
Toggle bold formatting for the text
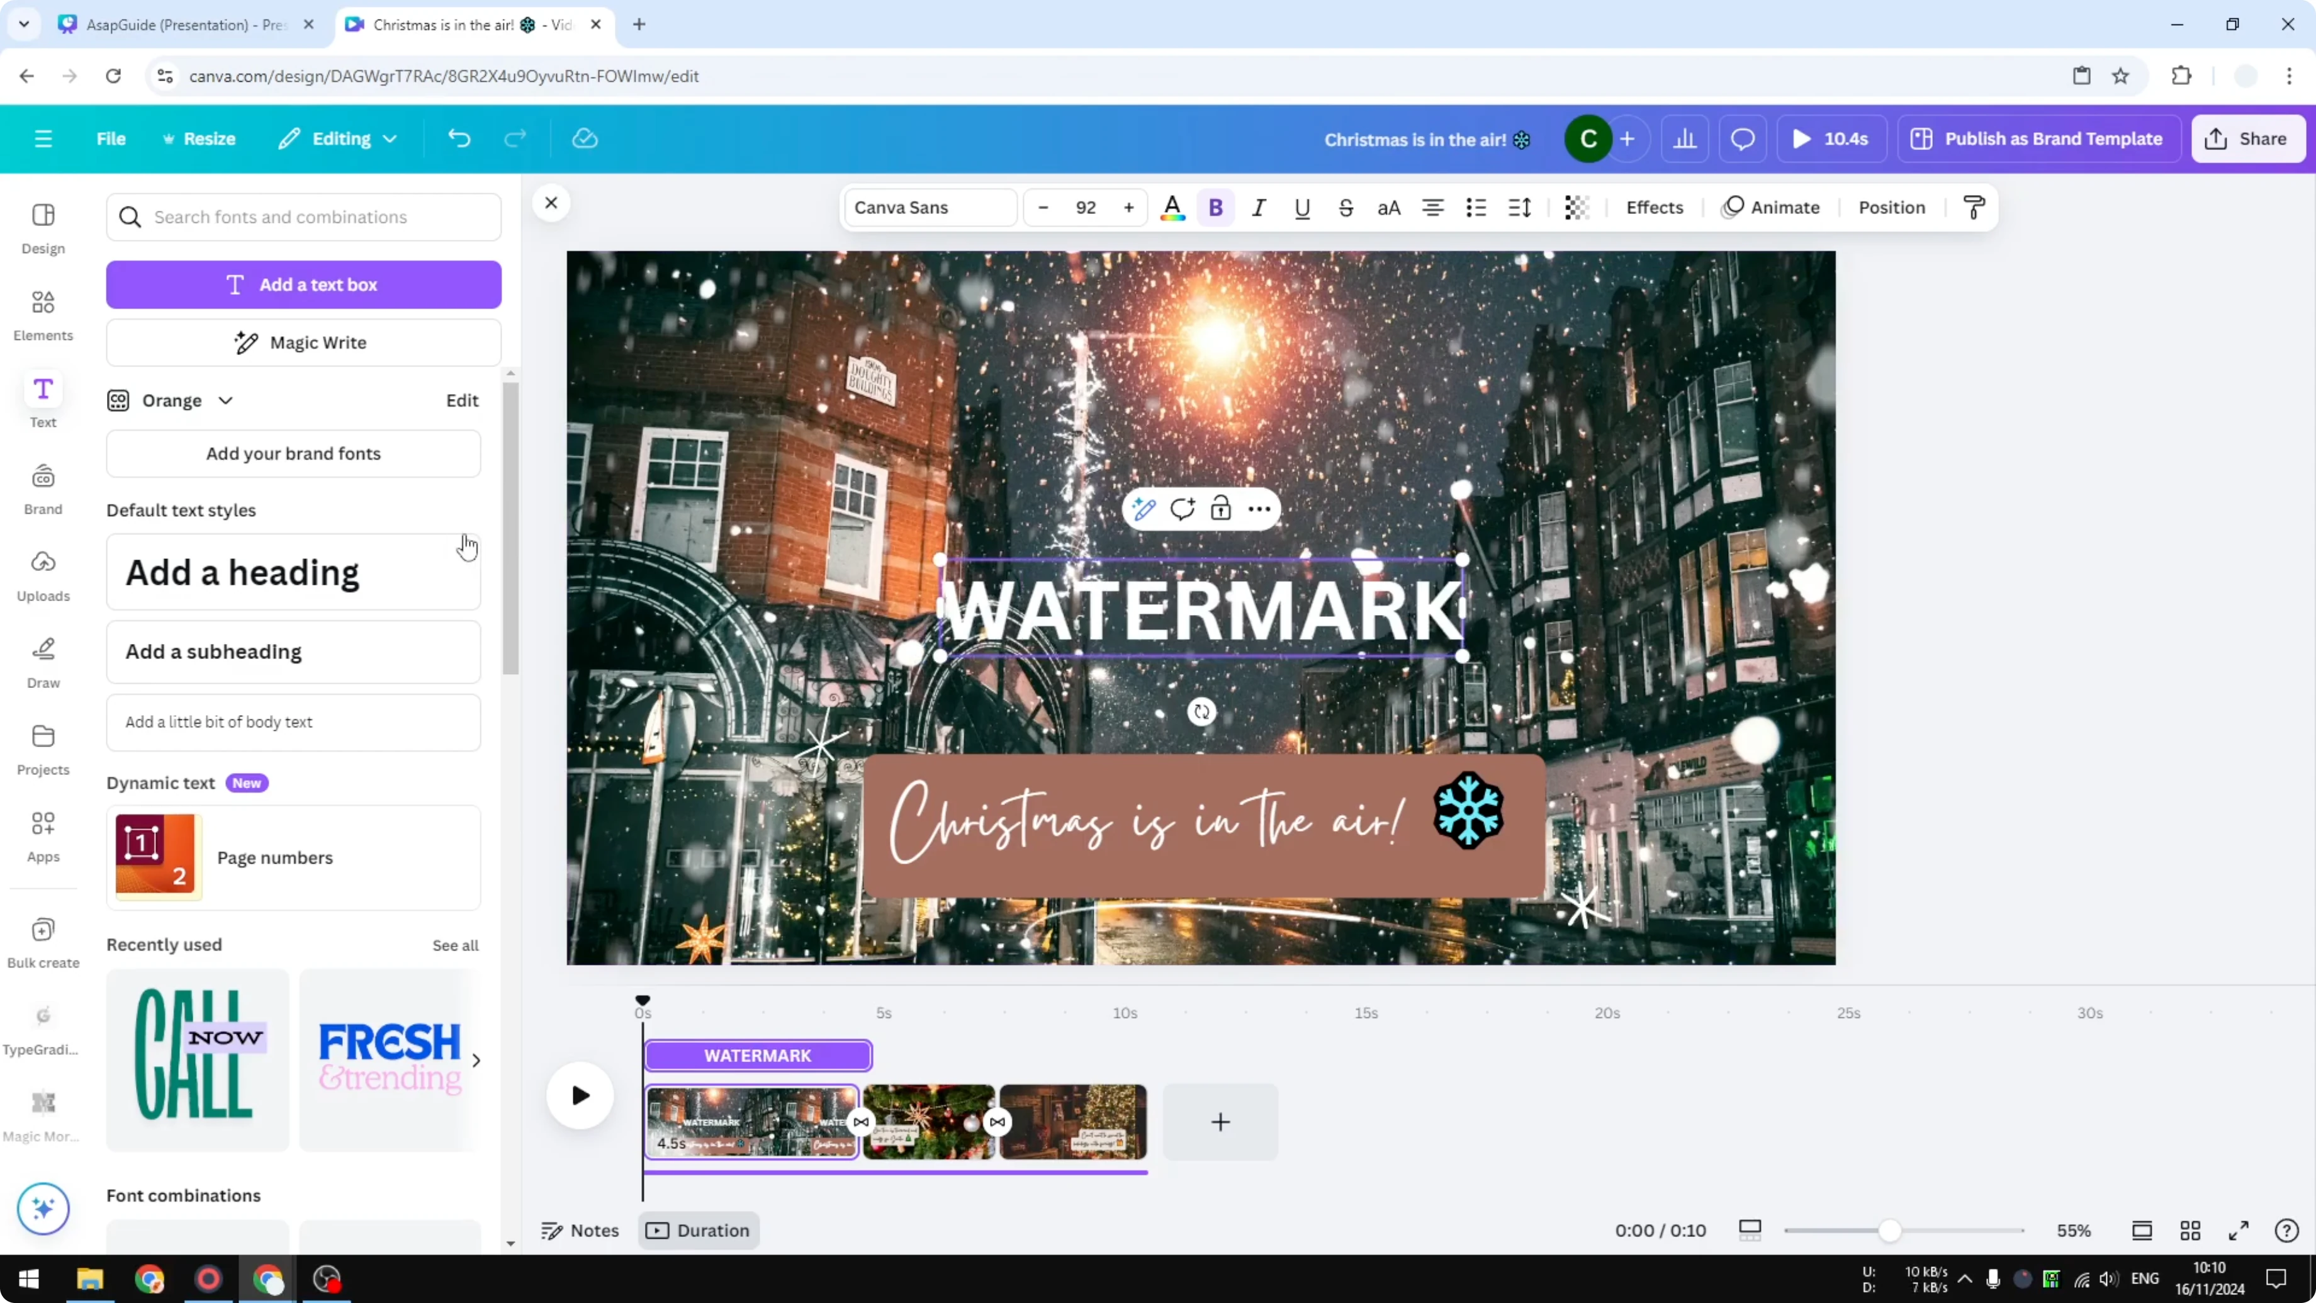click(x=1215, y=207)
